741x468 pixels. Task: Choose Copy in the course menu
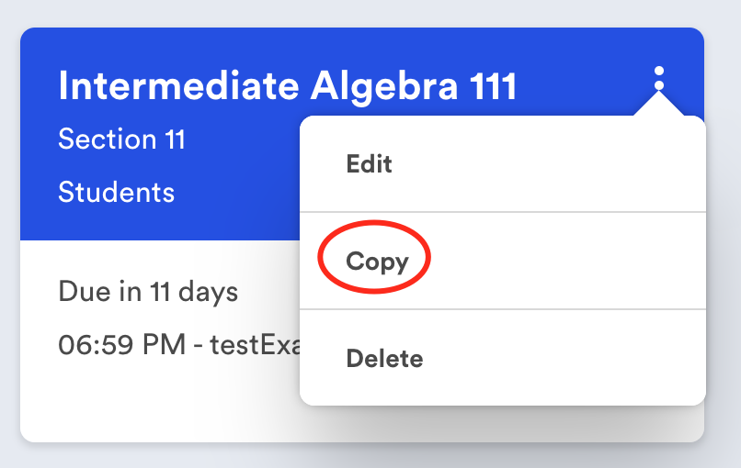pyautogui.click(x=377, y=262)
